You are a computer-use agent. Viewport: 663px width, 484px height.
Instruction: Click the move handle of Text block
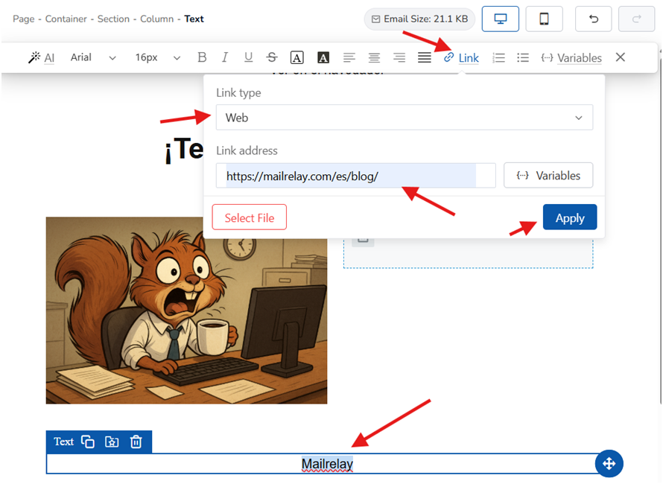click(x=609, y=464)
